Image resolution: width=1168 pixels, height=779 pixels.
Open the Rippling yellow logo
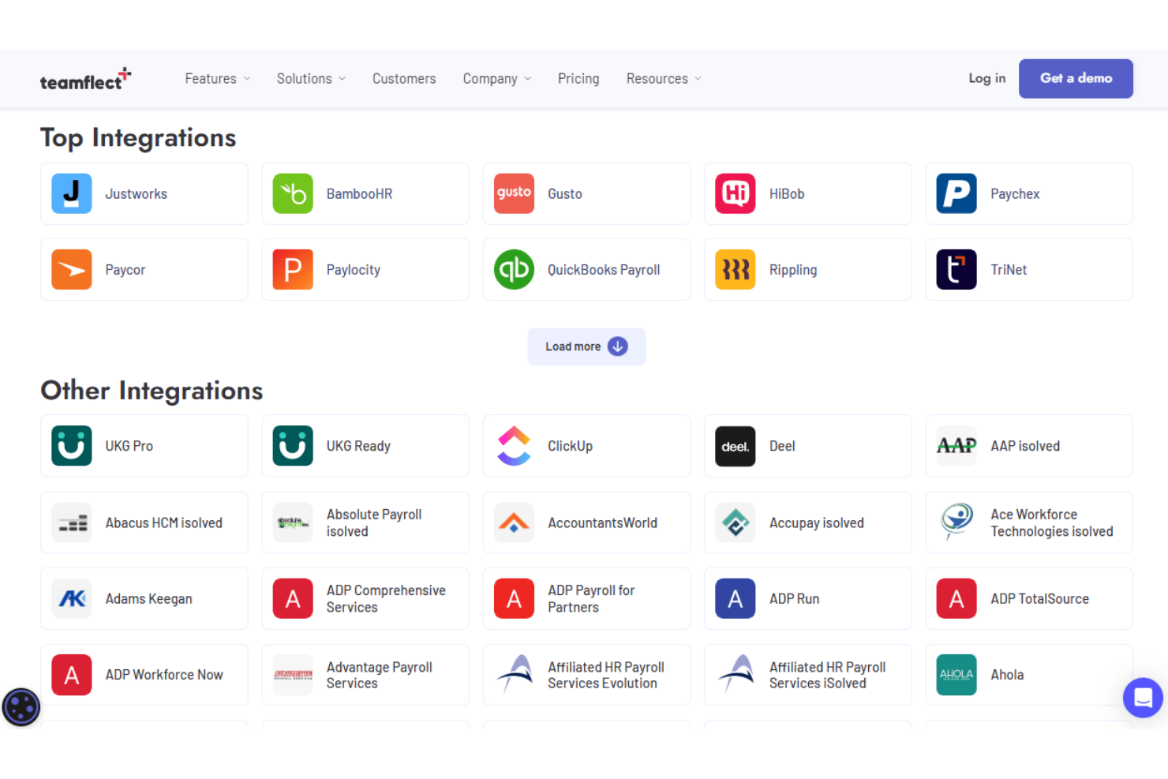point(736,269)
